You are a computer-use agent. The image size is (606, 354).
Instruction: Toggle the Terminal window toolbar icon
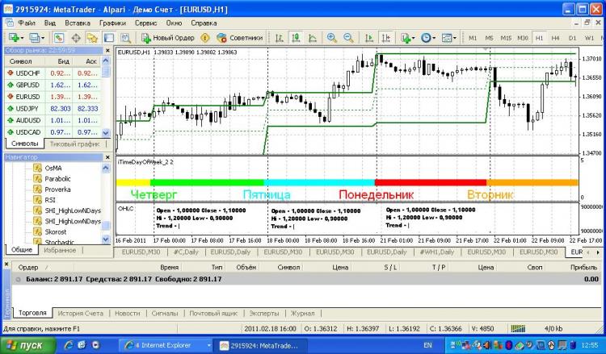coord(109,38)
